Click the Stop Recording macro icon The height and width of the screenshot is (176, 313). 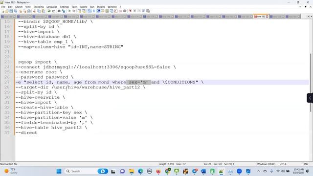point(135,11)
